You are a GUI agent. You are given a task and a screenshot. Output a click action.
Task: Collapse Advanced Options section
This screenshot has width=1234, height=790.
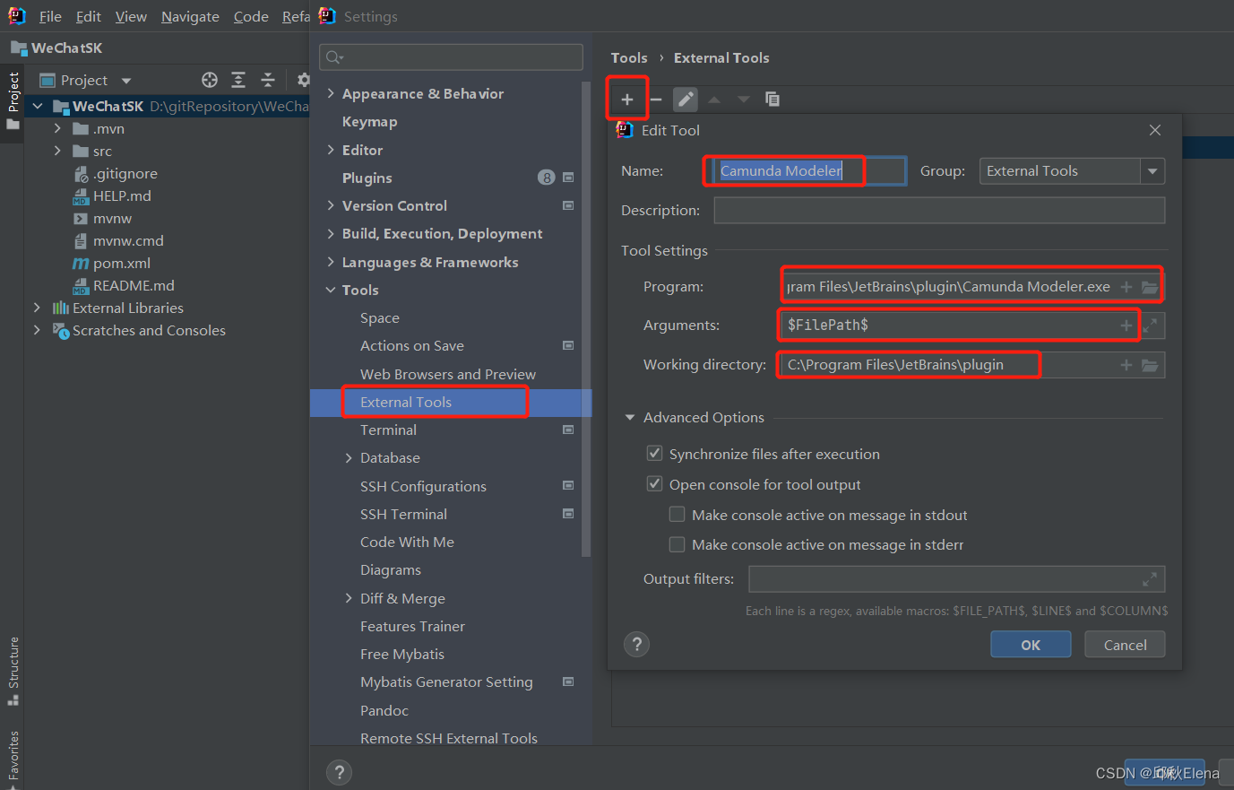click(630, 418)
